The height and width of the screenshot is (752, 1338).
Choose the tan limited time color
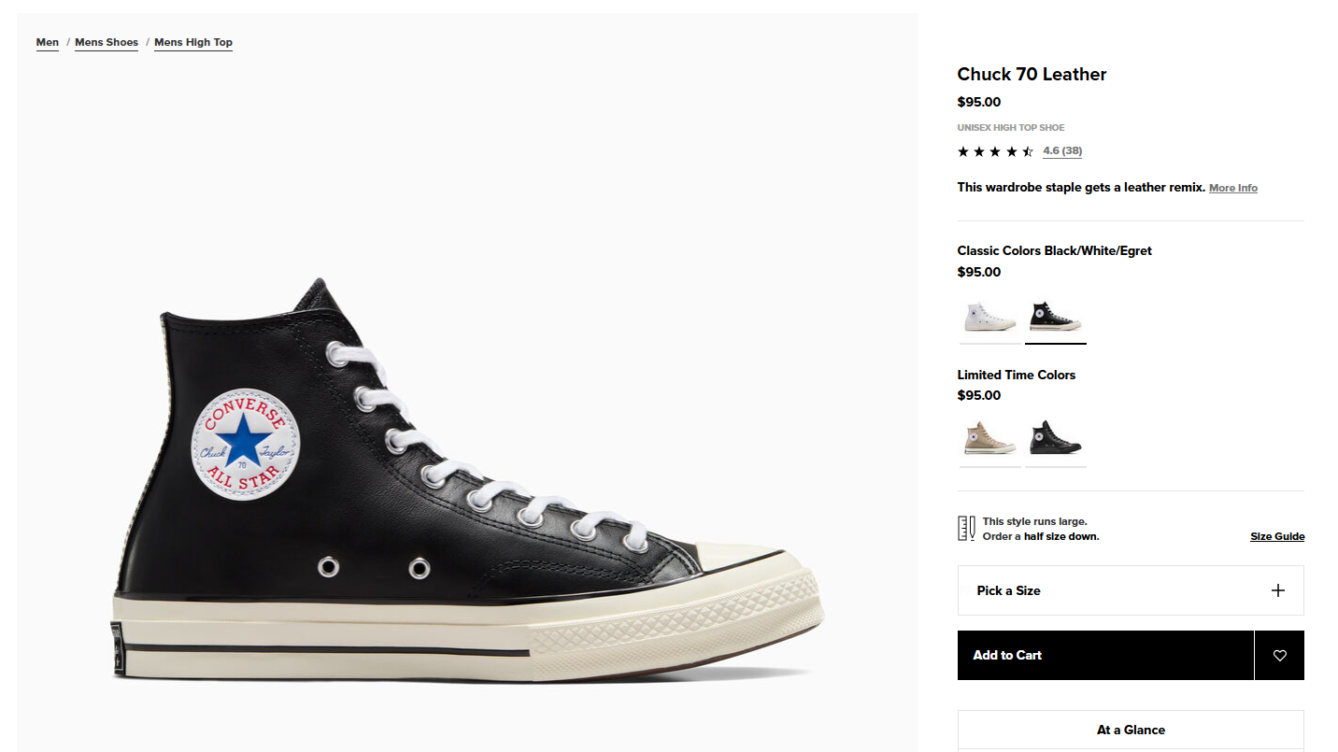click(989, 437)
